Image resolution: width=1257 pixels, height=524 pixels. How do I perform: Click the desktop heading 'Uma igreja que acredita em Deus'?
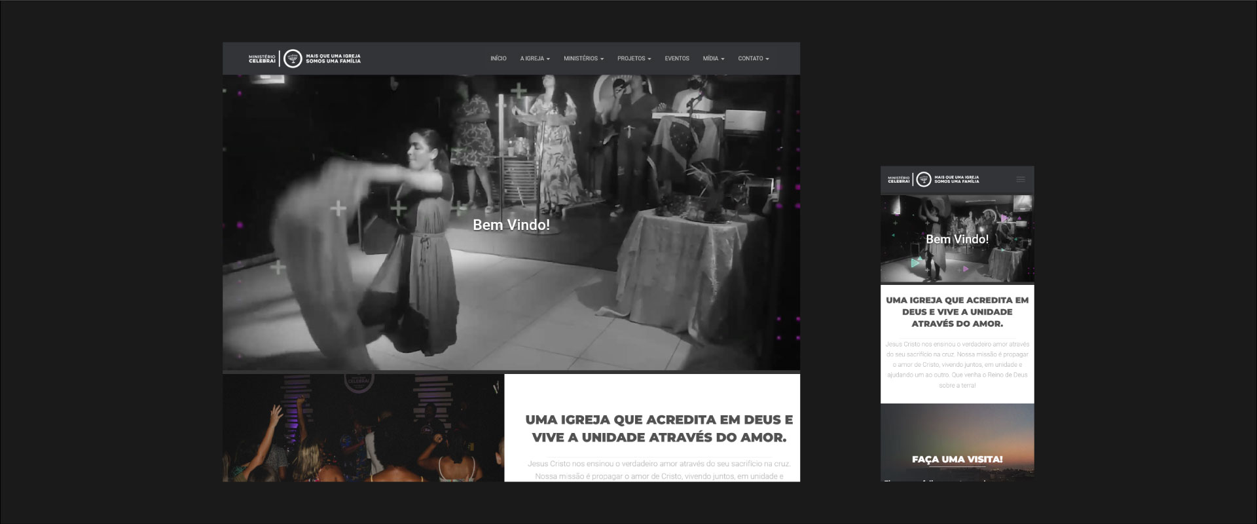tap(659, 428)
